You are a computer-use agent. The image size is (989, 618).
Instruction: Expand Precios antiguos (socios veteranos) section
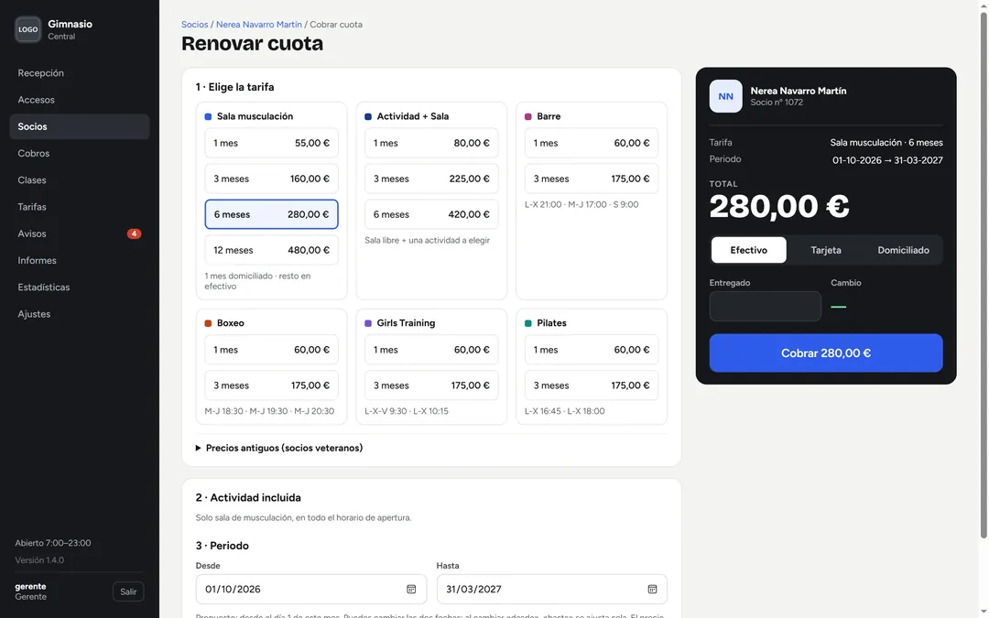[x=278, y=448]
